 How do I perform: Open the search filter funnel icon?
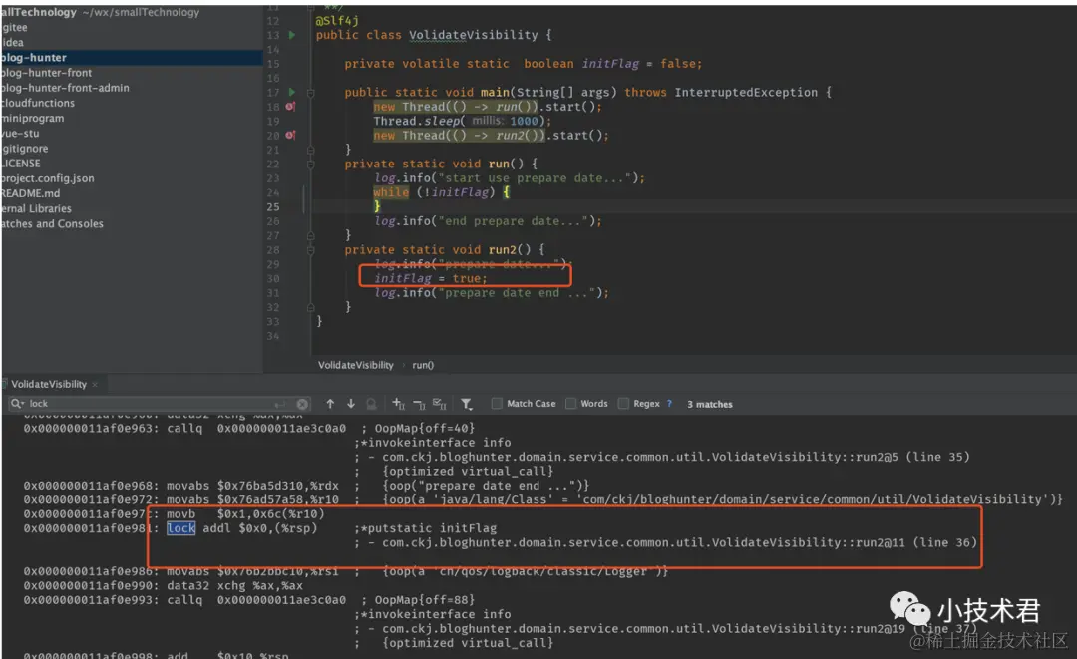tap(467, 404)
